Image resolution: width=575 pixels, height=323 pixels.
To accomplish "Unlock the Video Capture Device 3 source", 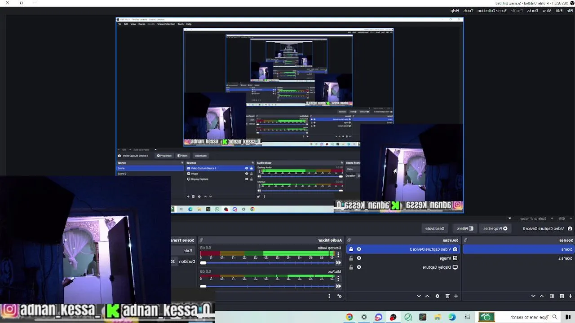I will point(351,249).
